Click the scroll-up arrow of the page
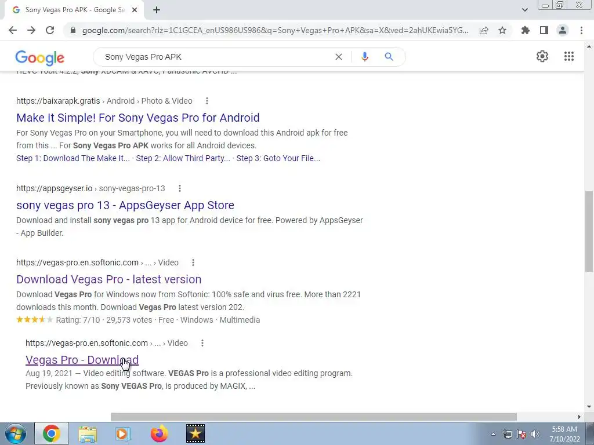The image size is (594, 445). pyautogui.click(x=589, y=46)
